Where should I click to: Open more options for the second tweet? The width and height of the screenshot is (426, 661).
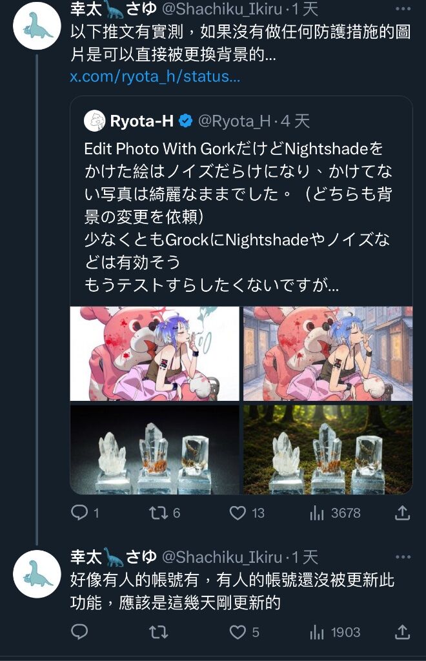pyautogui.click(x=403, y=557)
